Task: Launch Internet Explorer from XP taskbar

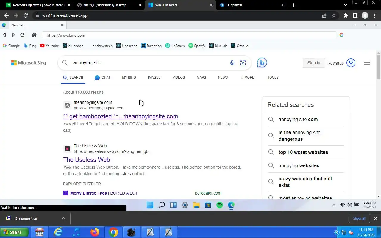Action: pos(58,232)
